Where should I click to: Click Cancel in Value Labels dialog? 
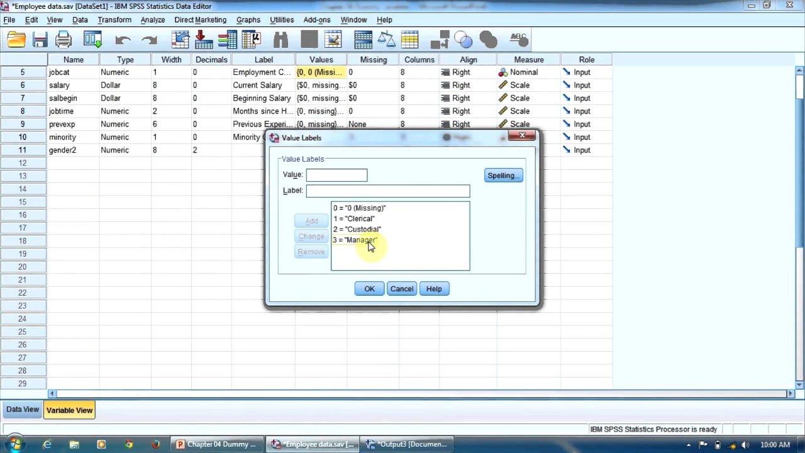tap(402, 289)
